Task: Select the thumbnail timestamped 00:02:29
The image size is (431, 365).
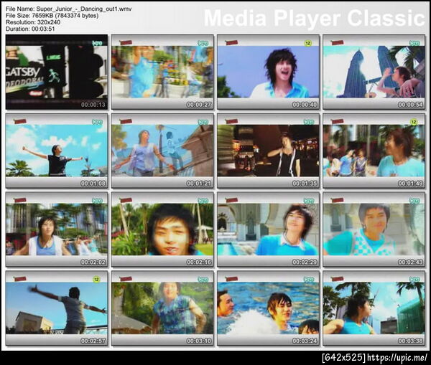Action: [268, 229]
